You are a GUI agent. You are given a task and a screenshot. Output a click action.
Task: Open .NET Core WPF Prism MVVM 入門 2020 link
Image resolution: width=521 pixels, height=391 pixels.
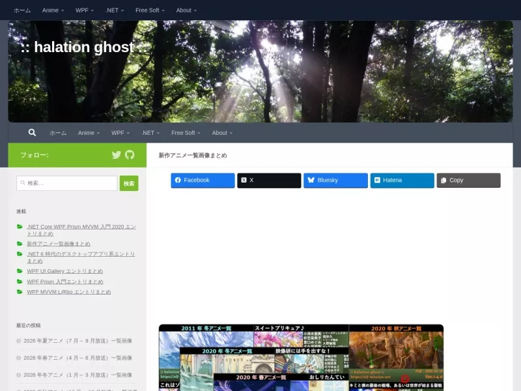tap(81, 230)
